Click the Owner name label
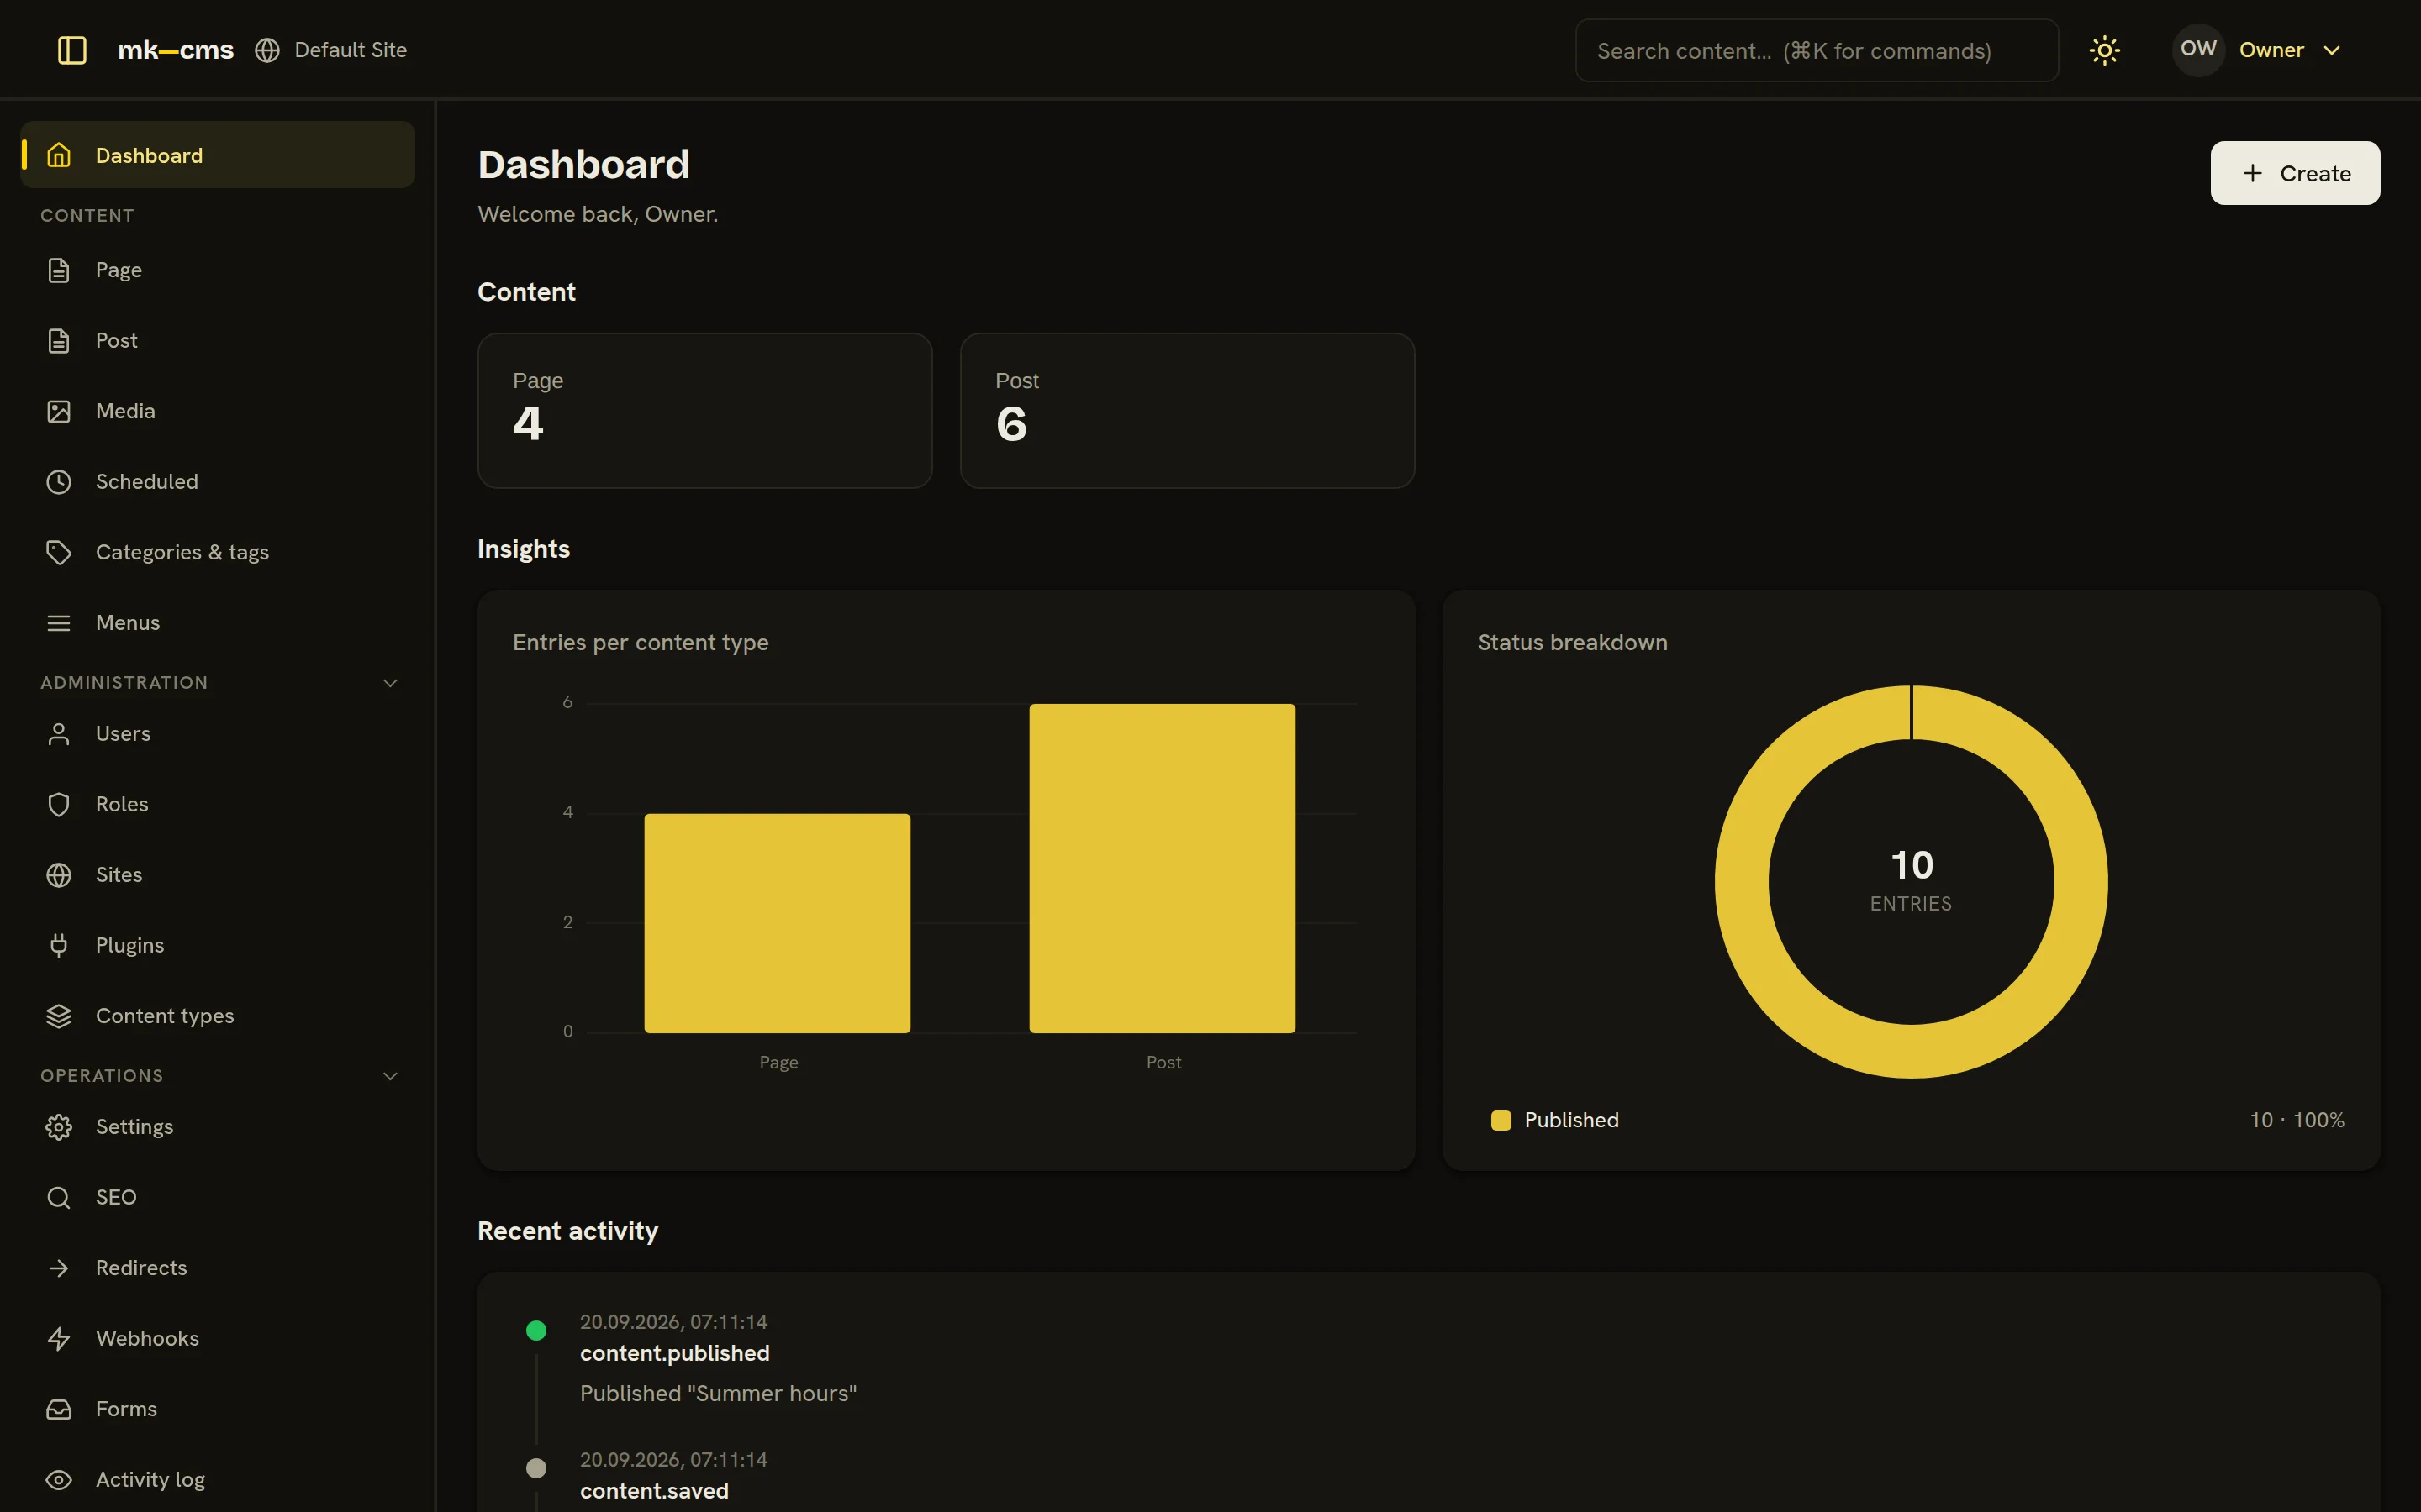 point(2271,50)
